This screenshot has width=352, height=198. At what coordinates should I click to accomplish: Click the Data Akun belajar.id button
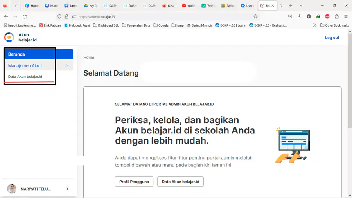[x=180, y=182]
